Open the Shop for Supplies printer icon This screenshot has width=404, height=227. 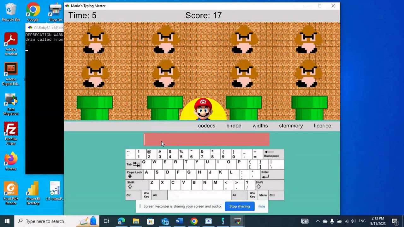(x=56, y=13)
